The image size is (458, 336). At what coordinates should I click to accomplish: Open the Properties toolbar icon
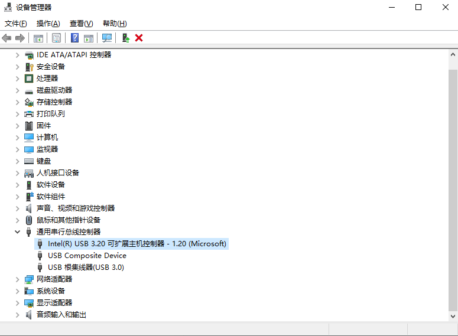click(x=56, y=38)
